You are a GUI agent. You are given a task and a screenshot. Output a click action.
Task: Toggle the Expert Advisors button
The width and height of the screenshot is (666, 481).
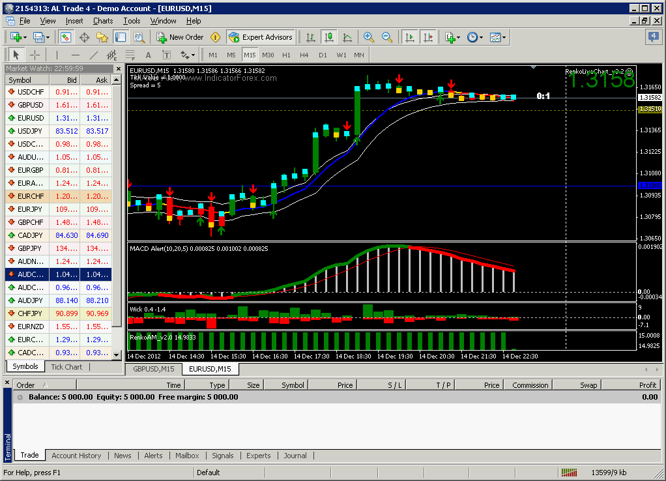click(x=261, y=37)
